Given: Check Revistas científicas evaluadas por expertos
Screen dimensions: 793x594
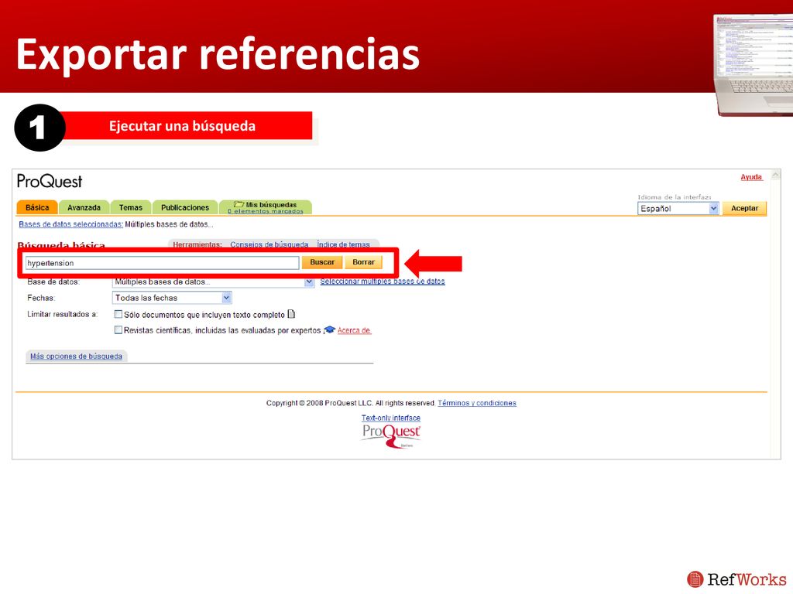Looking at the screenshot, I should 118,329.
